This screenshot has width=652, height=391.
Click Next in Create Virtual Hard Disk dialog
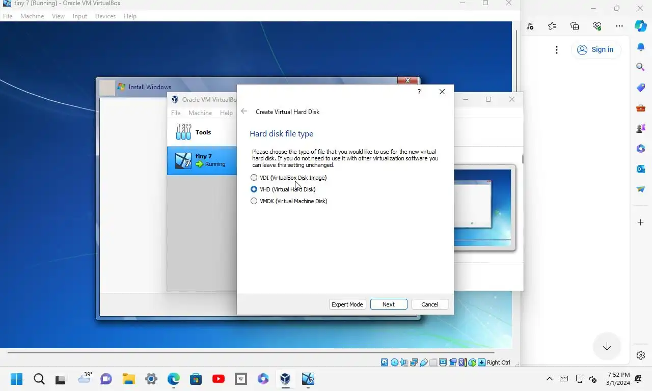tap(389, 304)
